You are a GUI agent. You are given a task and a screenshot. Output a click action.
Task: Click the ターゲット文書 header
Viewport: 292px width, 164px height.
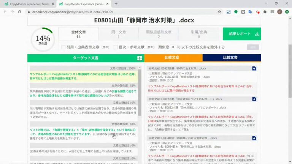(86, 58)
